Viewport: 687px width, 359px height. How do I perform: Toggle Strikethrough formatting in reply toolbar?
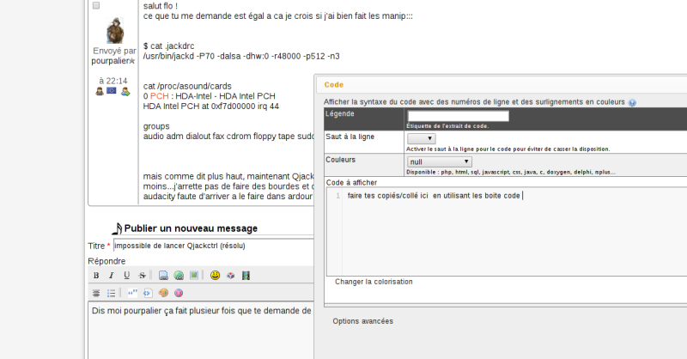pyautogui.click(x=142, y=276)
